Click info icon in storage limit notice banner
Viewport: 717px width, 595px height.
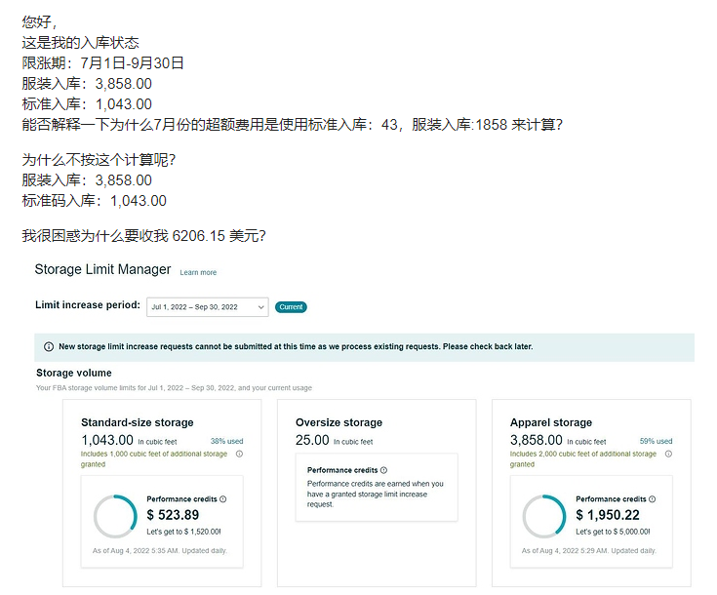49,346
